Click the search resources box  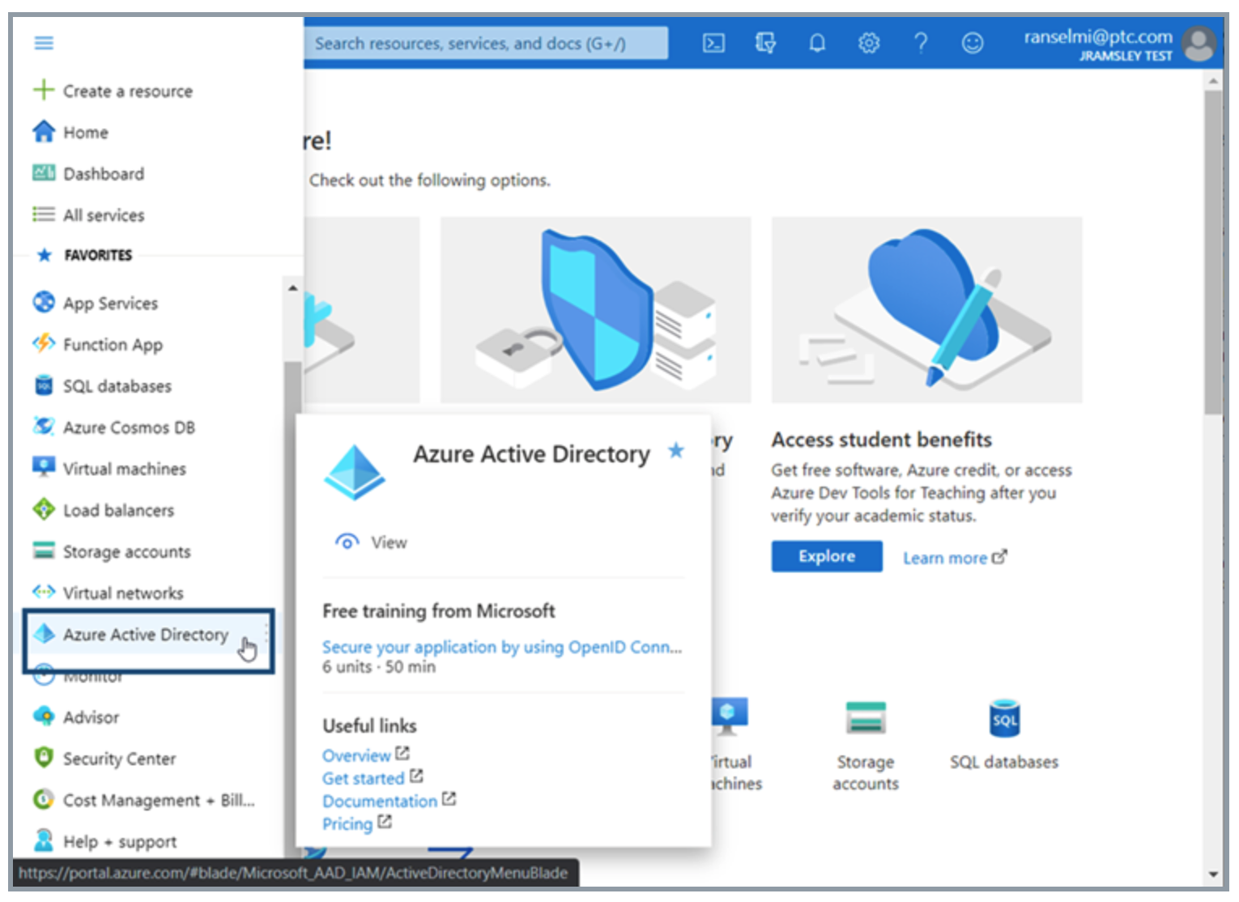(487, 44)
